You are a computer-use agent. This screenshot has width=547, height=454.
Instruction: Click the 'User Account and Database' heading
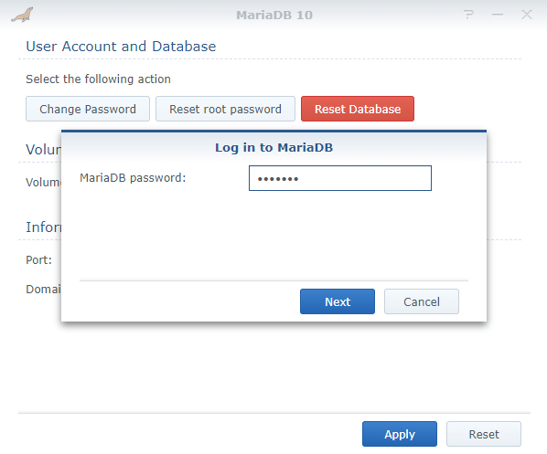(121, 47)
